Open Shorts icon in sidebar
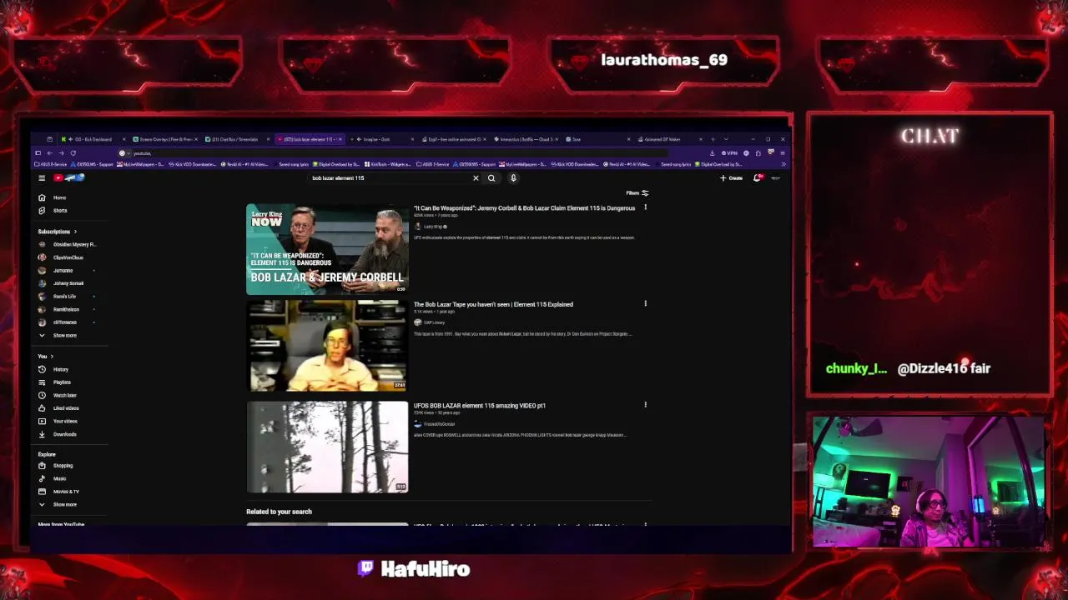Viewport: 1068px width, 600px height. (x=42, y=210)
